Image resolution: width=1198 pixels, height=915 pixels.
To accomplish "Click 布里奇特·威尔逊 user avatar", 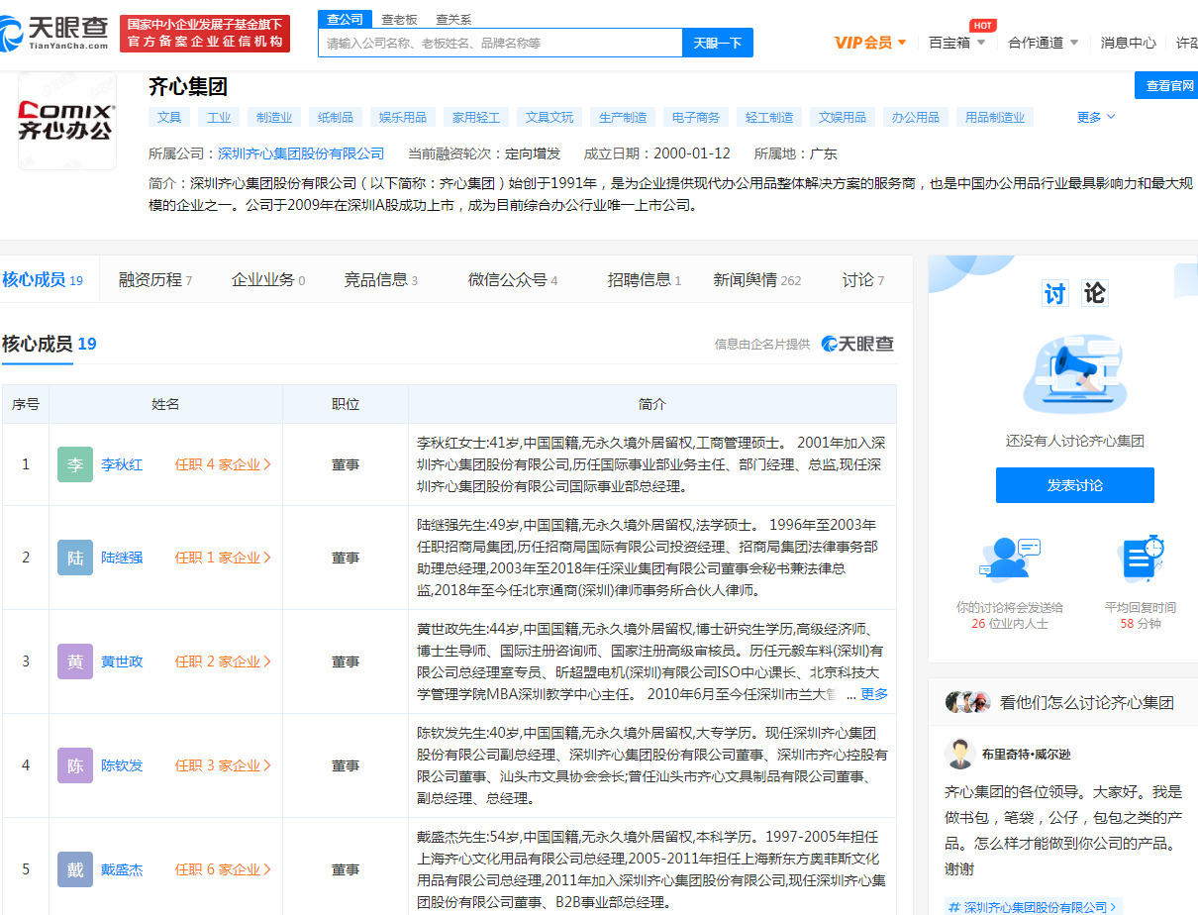I will coord(959,754).
